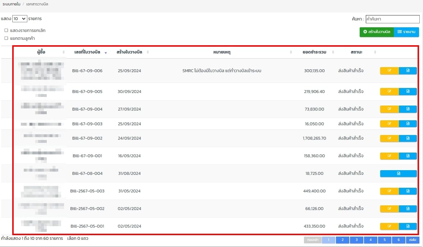Open the แสดง 10 รายการ page-size dropdown
This screenshot has height=247, width=423.
[19, 19]
